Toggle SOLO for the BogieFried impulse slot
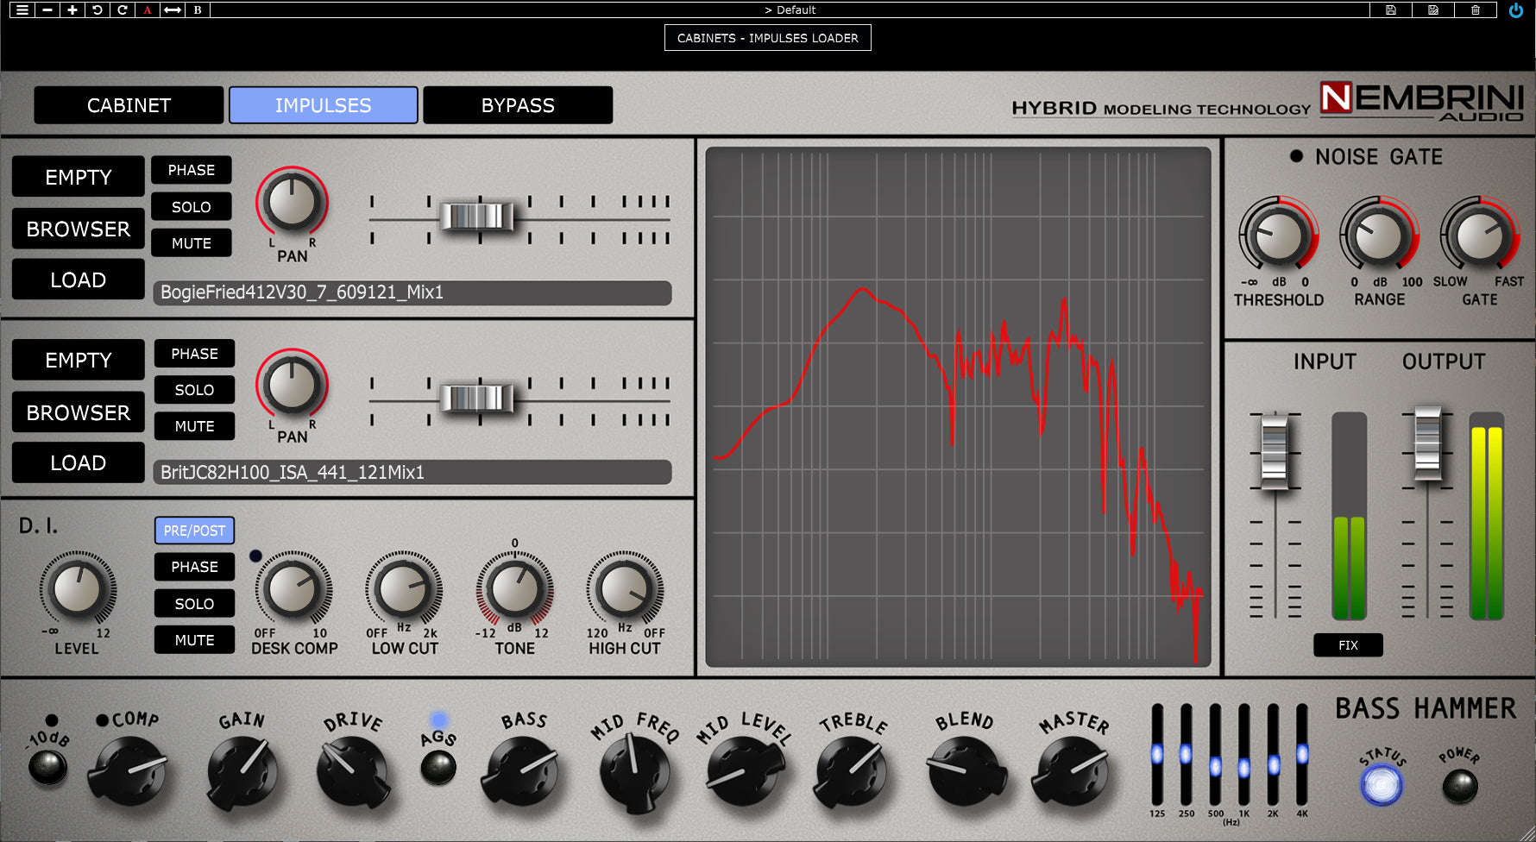The width and height of the screenshot is (1536, 842). pos(192,207)
